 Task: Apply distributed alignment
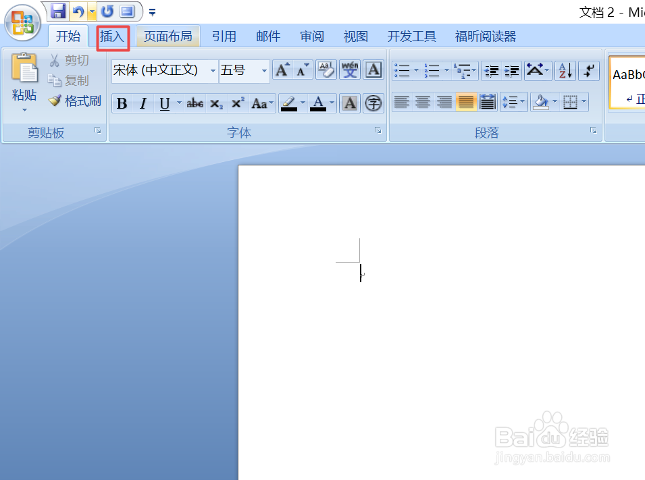488,102
